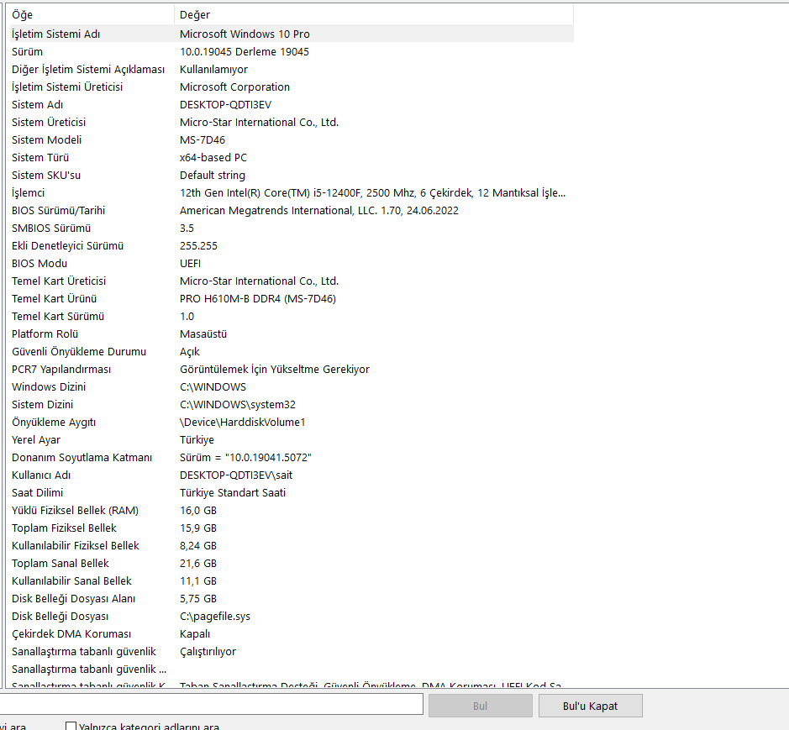Select the Sistem Türü row
This screenshot has width=789, height=730.
[x=292, y=157]
